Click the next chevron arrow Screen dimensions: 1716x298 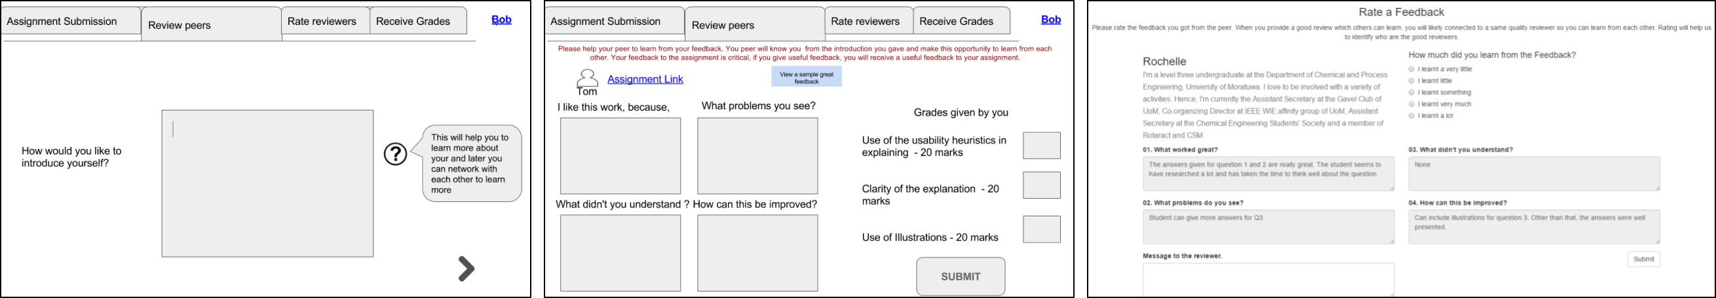[x=467, y=269]
